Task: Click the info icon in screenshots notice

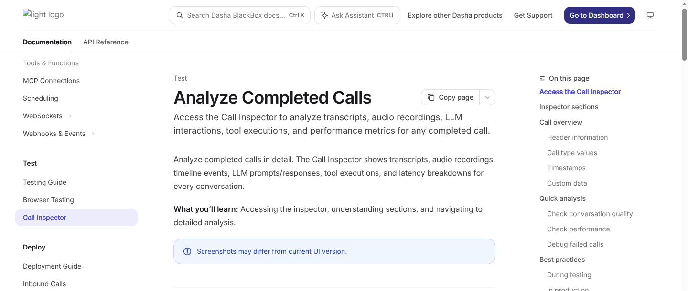Action: click(x=187, y=251)
